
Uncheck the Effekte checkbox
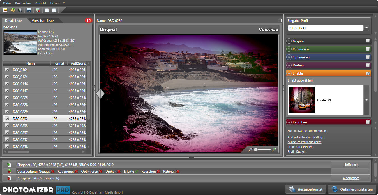368,73
